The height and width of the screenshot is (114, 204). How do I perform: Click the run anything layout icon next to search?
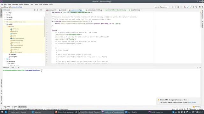(x=200, y=7)
